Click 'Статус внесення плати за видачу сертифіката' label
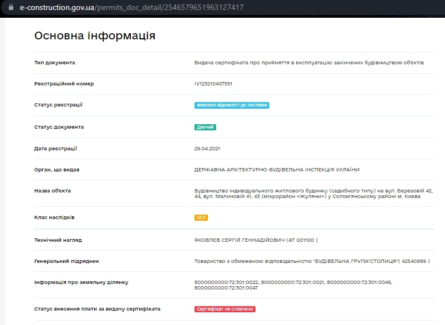Screen dimensions: 445x325 tap(98, 309)
